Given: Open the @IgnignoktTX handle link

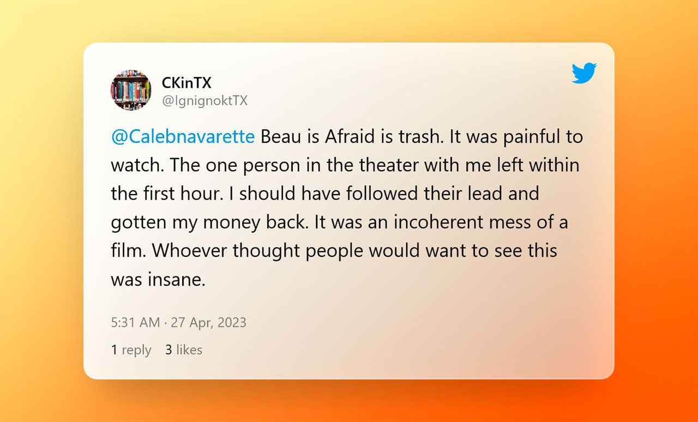Looking at the screenshot, I should point(204,101).
